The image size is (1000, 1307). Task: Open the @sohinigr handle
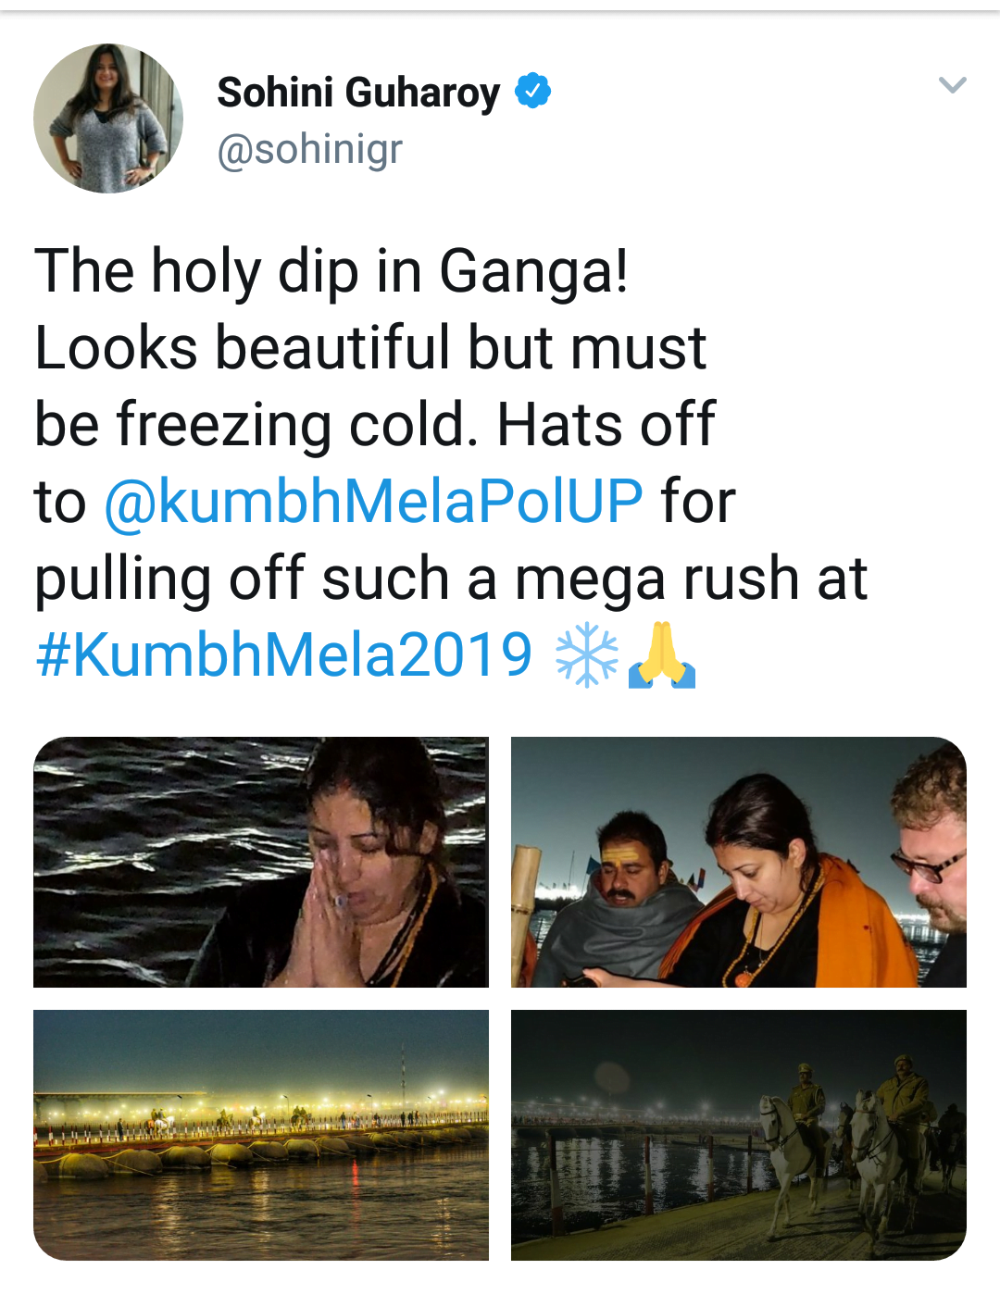point(309,149)
